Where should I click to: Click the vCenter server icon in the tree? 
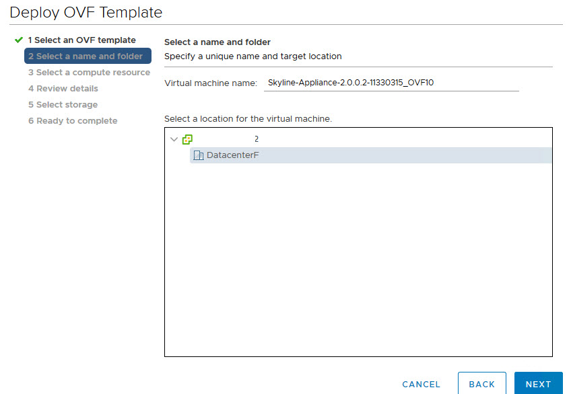pyautogui.click(x=187, y=139)
